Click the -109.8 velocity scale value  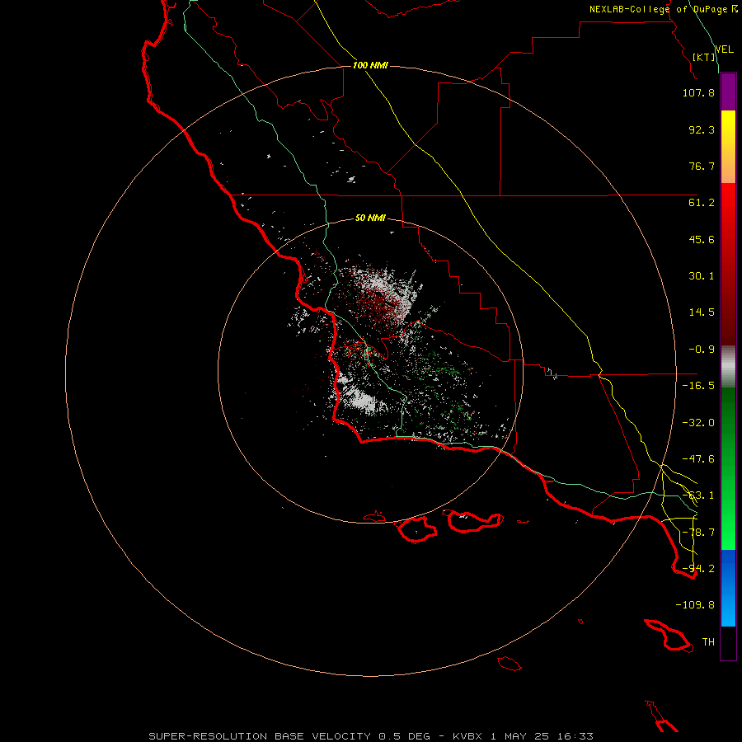[x=695, y=605]
